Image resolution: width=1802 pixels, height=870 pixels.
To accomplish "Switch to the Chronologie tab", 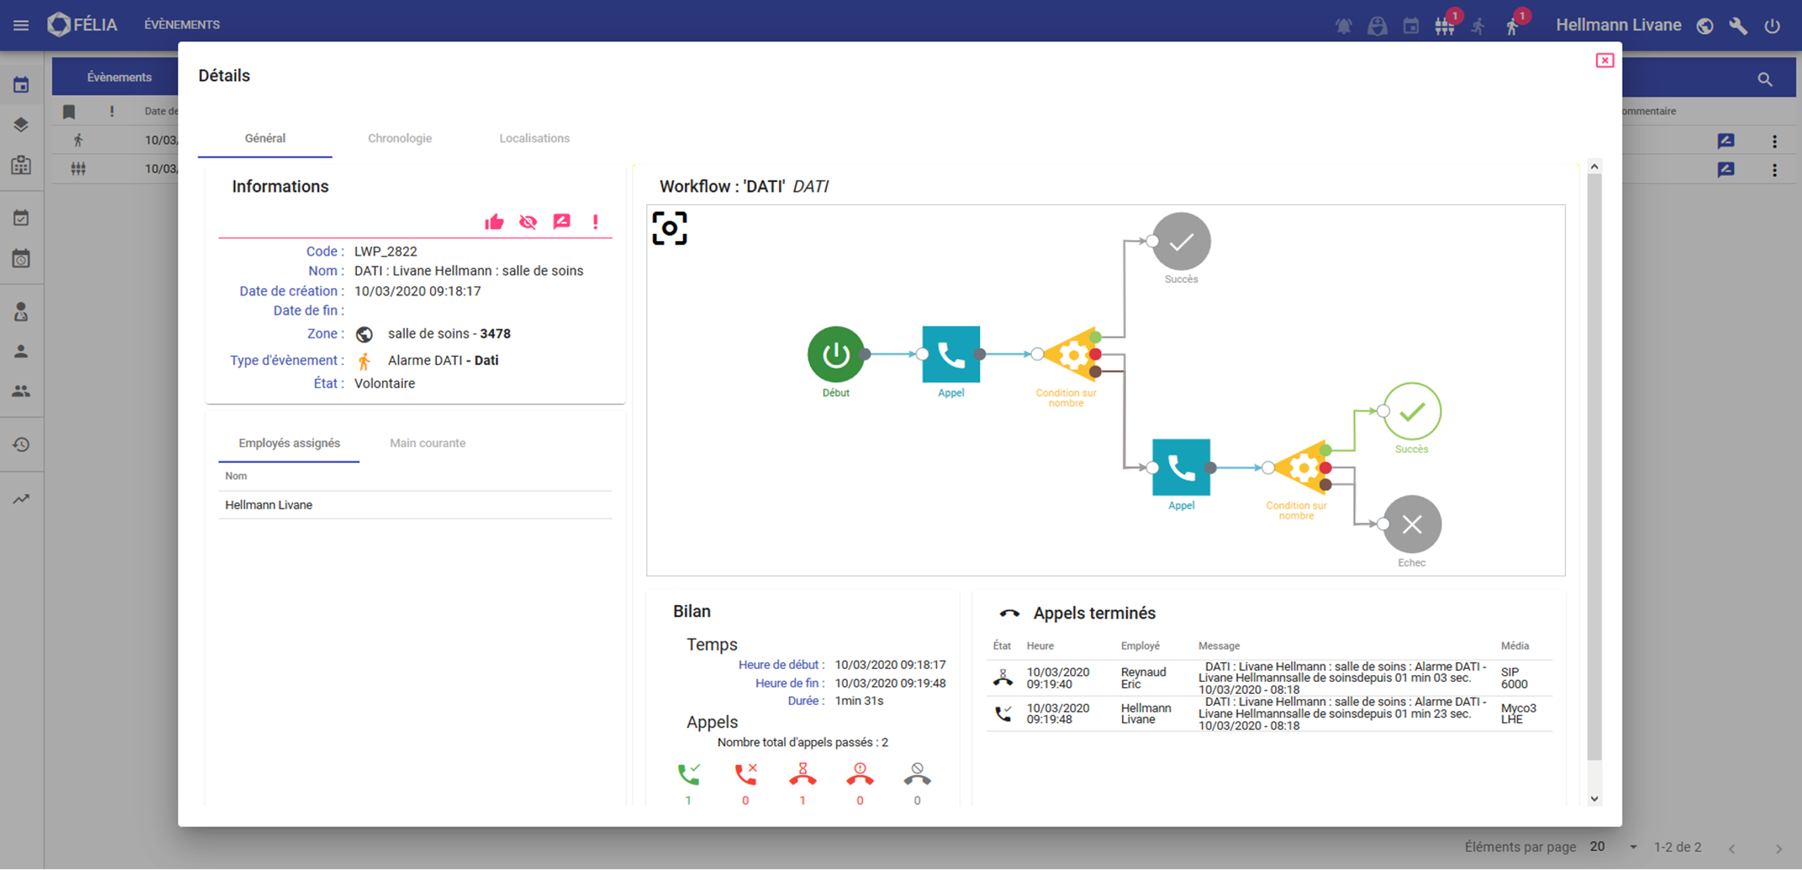I will (399, 139).
